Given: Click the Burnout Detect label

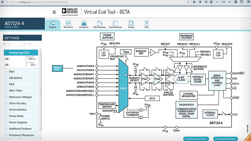Looking at the screenshot, I should coord(135,79).
